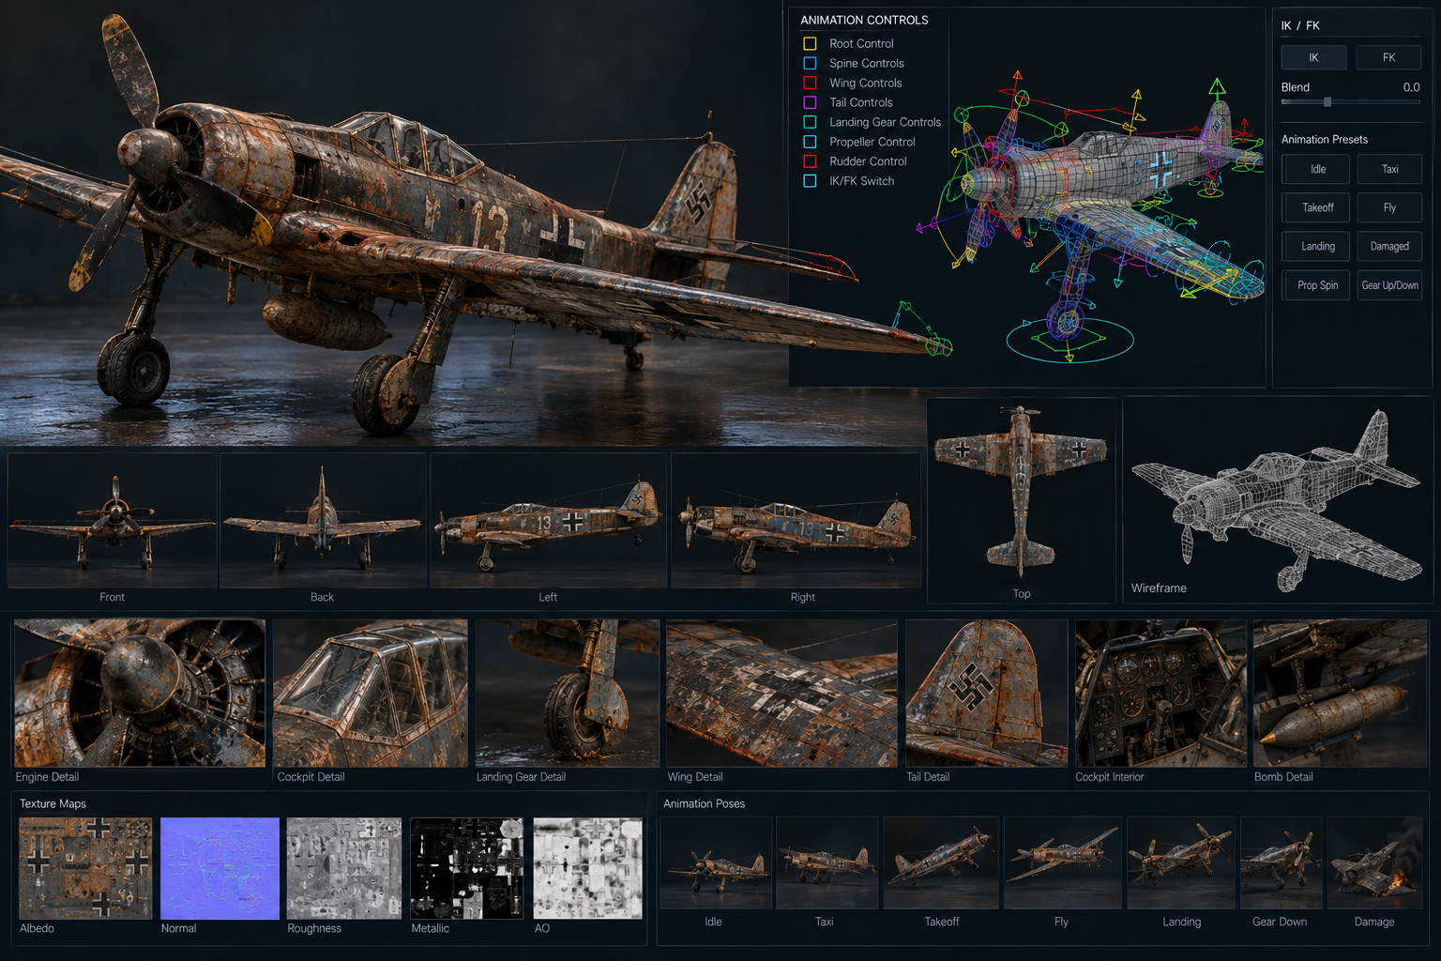
Task: Show the Wireframe preview
Action: [1277, 499]
